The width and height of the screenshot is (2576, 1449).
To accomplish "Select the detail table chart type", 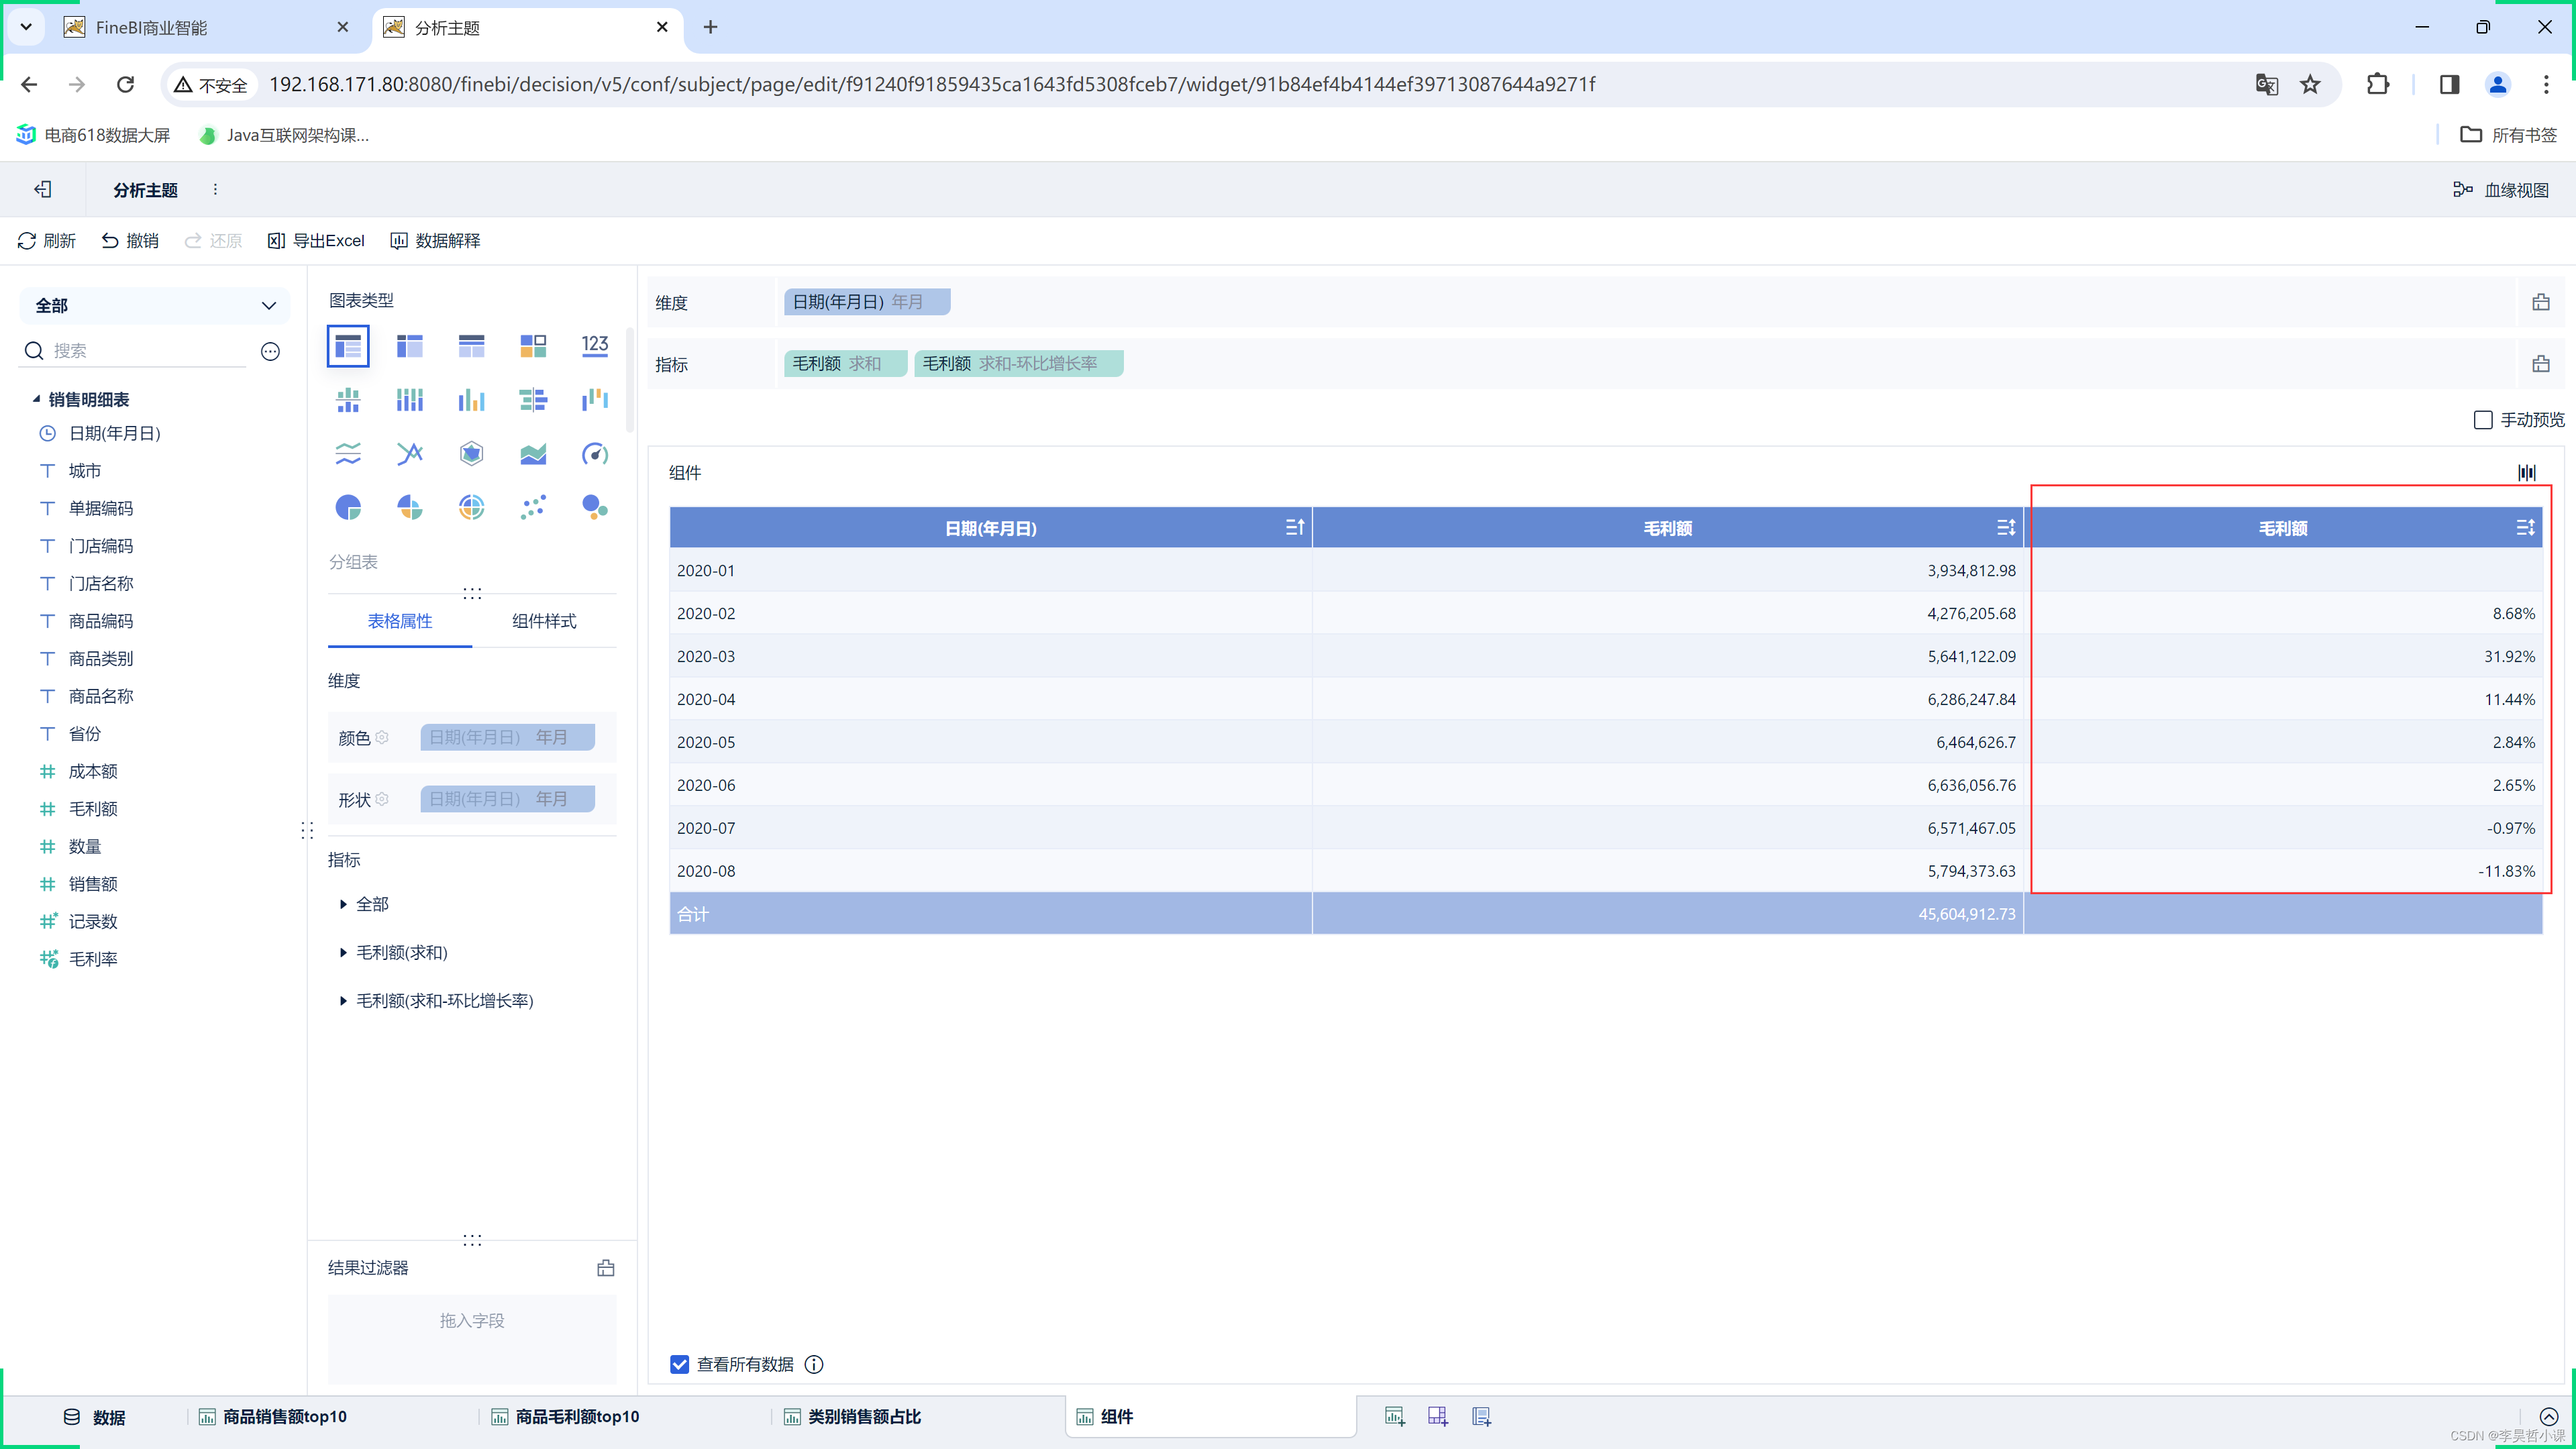I will [x=471, y=346].
